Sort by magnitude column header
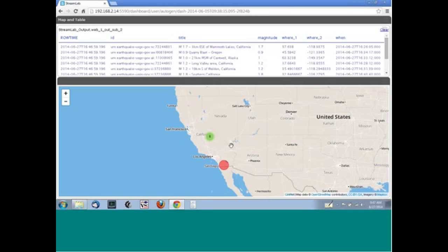 click(x=267, y=38)
